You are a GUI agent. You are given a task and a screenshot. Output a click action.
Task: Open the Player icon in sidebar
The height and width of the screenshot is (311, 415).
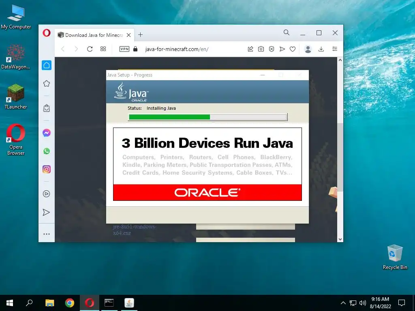(46, 194)
